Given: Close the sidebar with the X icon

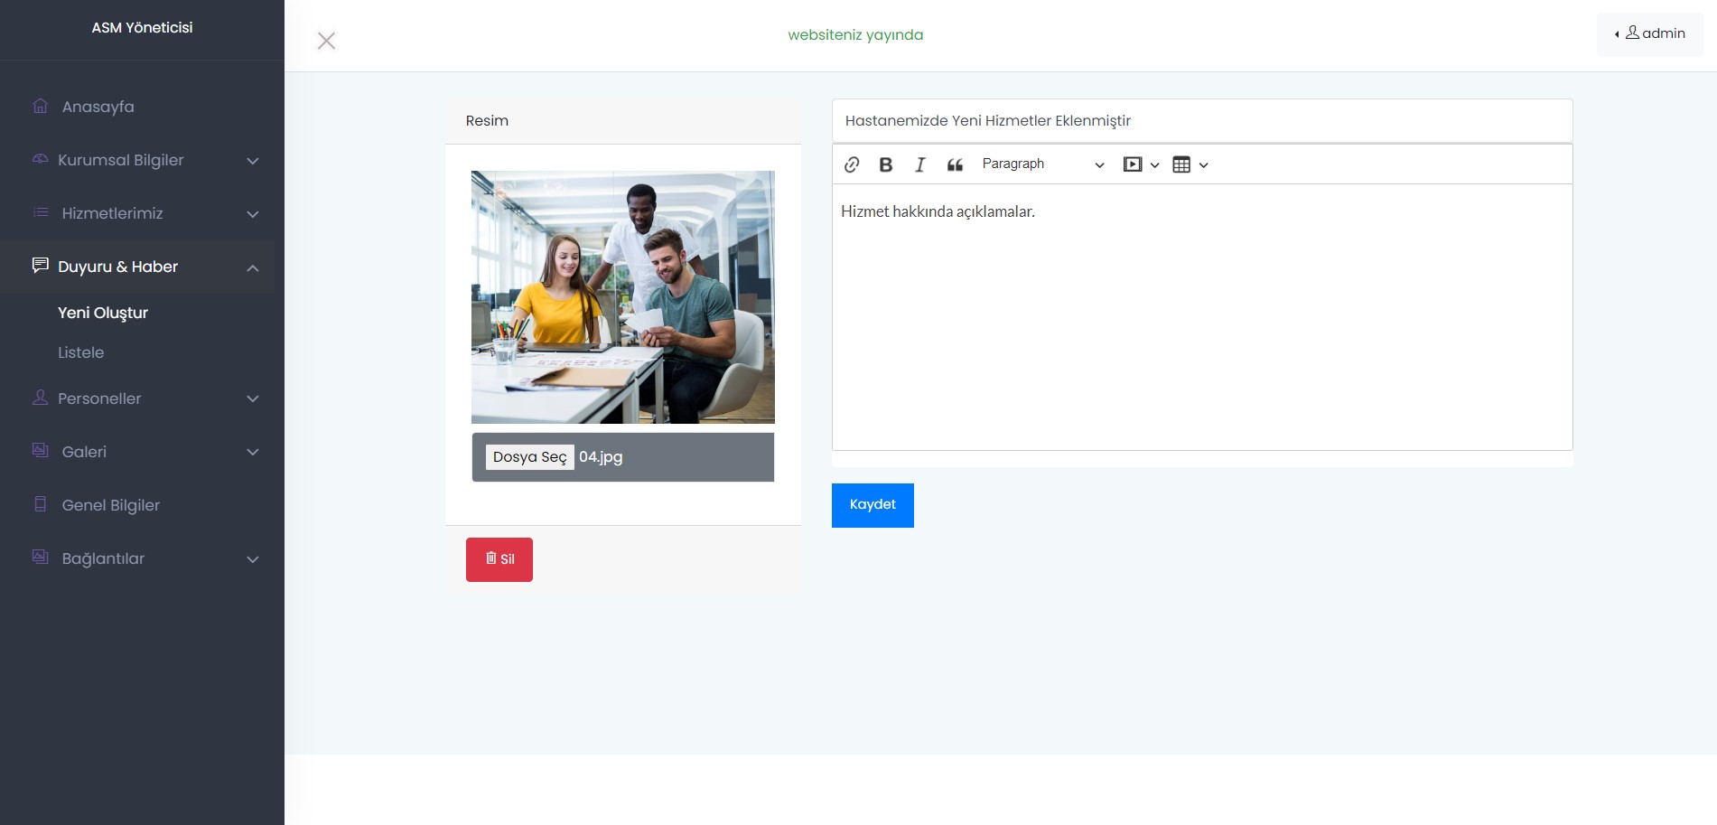Looking at the screenshot, I should 327,41.
